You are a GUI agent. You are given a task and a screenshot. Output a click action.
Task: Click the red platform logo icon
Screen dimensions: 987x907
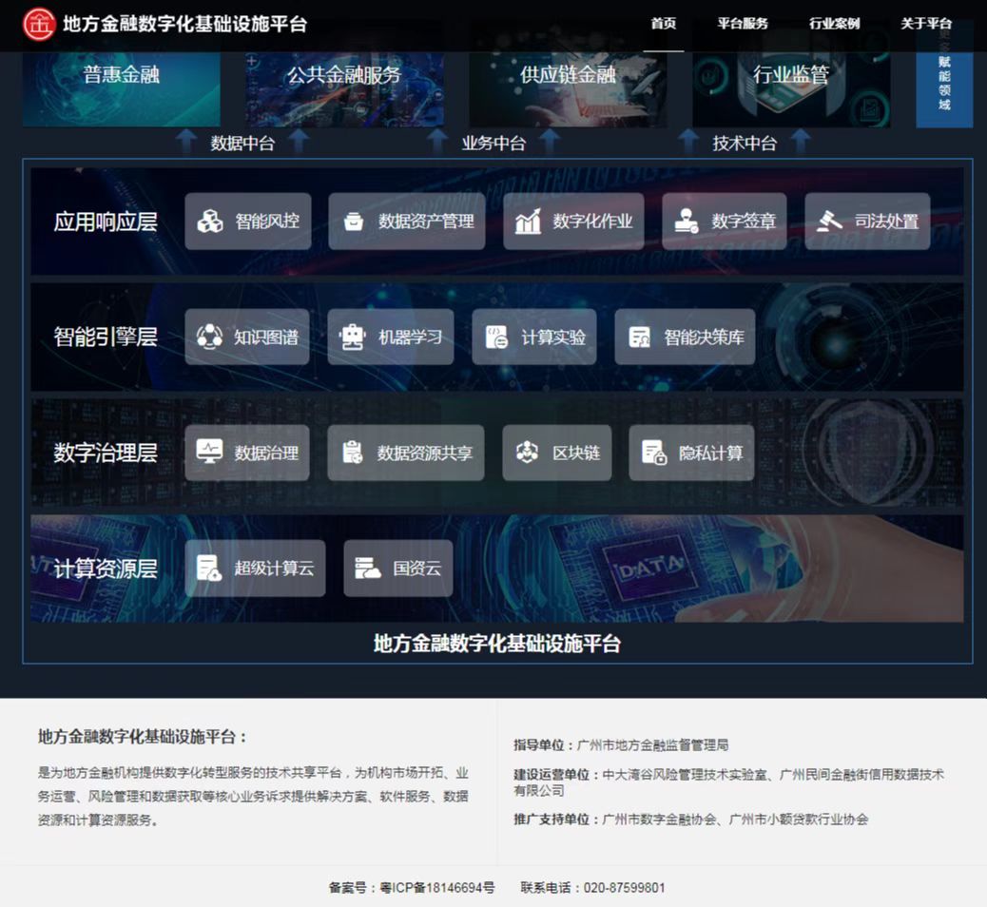39,24
